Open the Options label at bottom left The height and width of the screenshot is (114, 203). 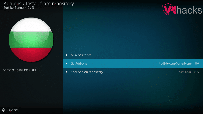(13, 110)
